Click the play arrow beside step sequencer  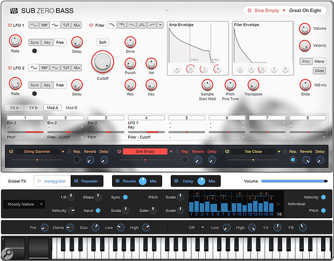pyautogui.click(x=279, y=204)
